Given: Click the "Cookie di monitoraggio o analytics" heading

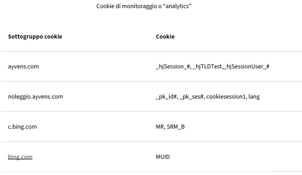Looking at the screenshot, I should [143, 7].
